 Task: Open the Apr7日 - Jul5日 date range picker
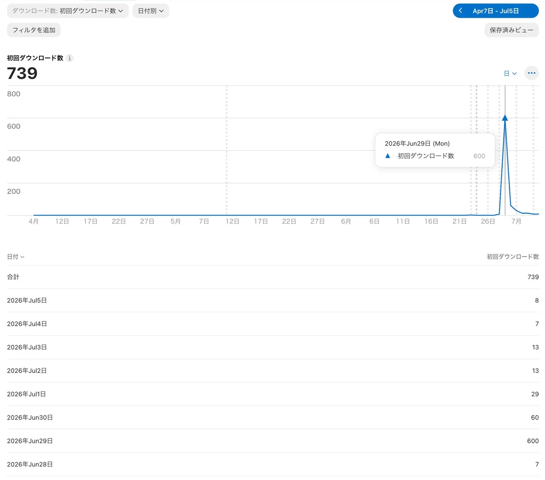(496, 11)
